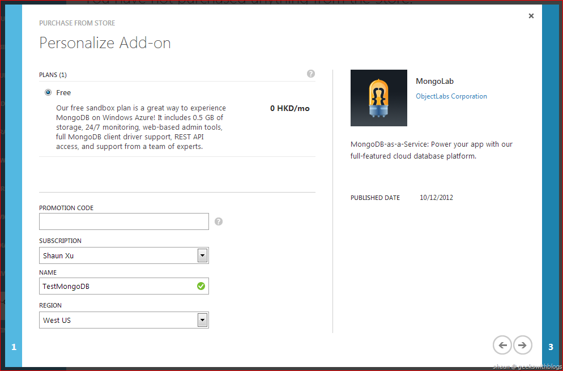The height and width of the screenshot is (371, 563).
Task: Select the Free plan radio button
Action: click(x=48, y=93)
